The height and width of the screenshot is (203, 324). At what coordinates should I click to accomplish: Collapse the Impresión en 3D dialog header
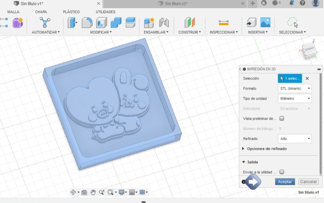pyautogui.click(x=244, y=69)
